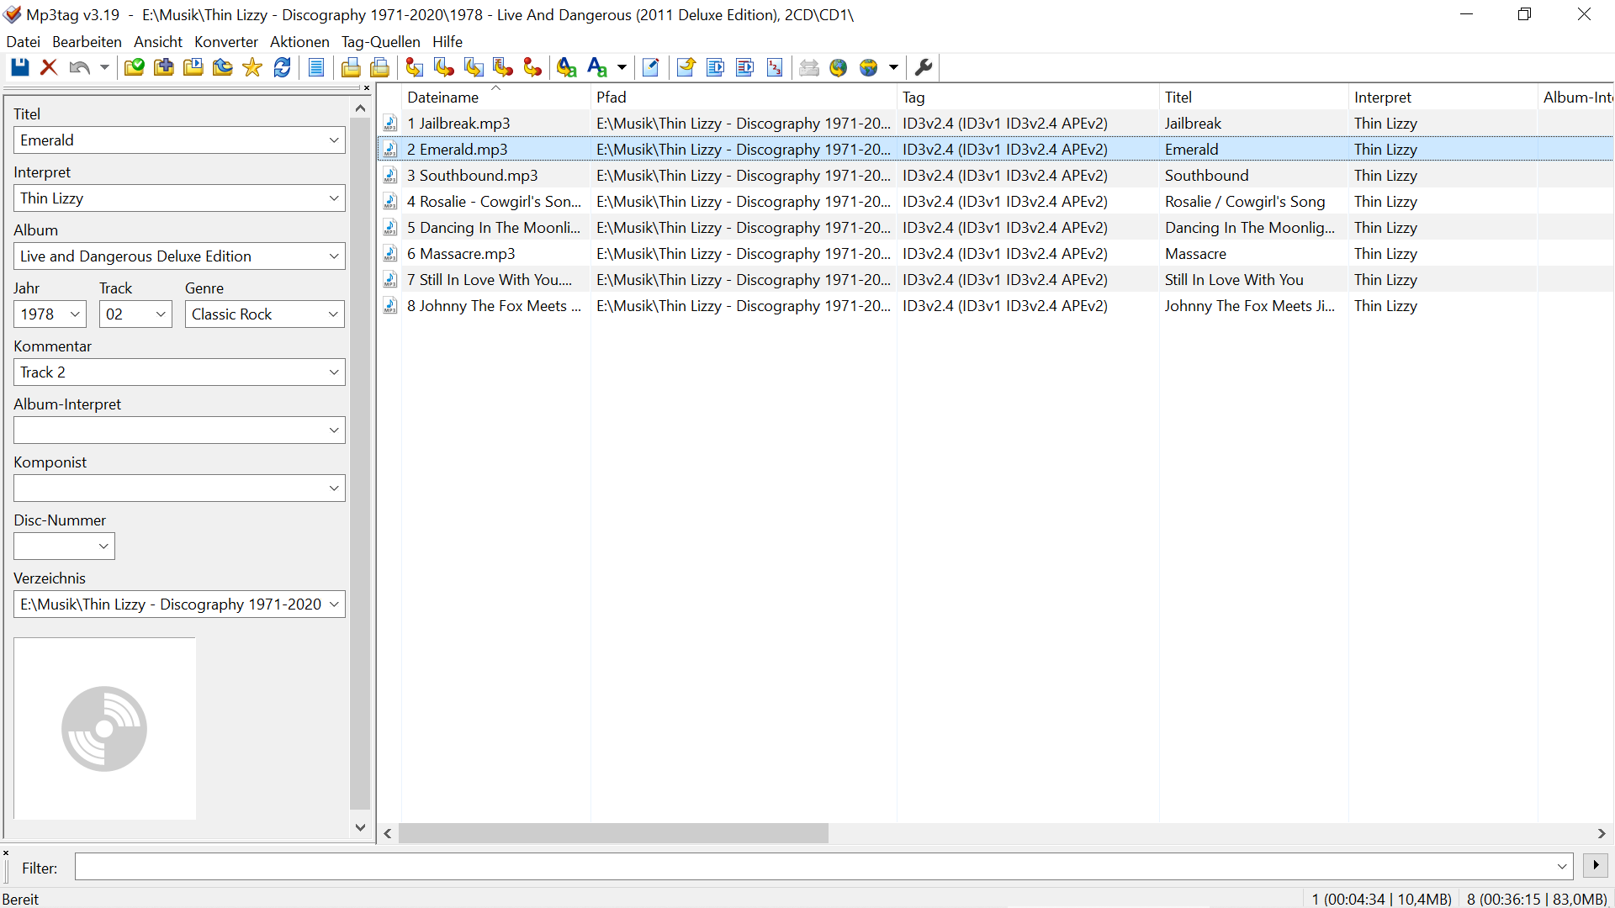This screenshot has height=908, width=1615.
Task: Open Tag Sources globe icon
Action: point(869,67)
